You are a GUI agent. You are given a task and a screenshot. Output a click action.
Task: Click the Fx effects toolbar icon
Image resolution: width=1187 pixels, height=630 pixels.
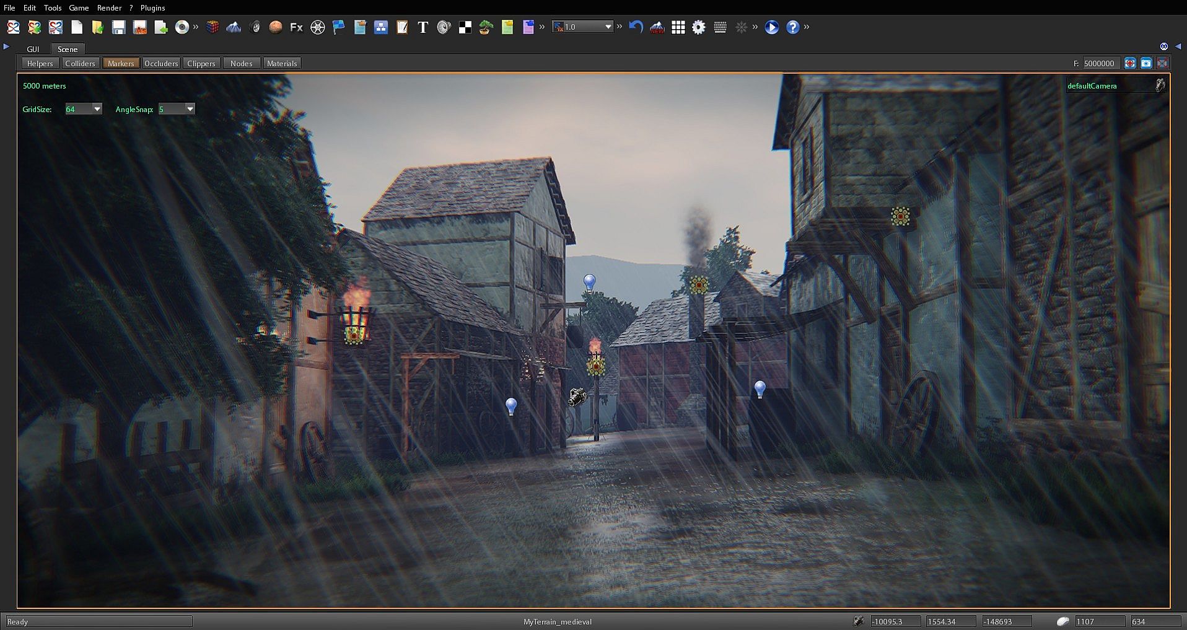pyautogui.click(x=297, y=27)
